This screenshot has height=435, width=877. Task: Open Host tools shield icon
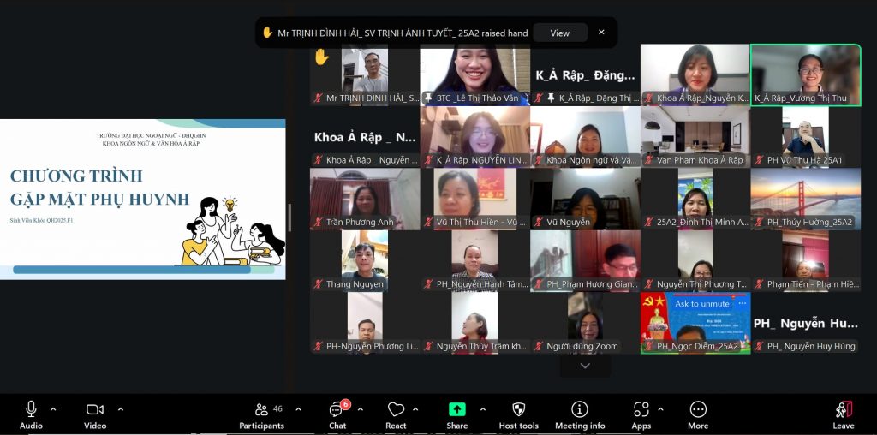pos(518,410)
